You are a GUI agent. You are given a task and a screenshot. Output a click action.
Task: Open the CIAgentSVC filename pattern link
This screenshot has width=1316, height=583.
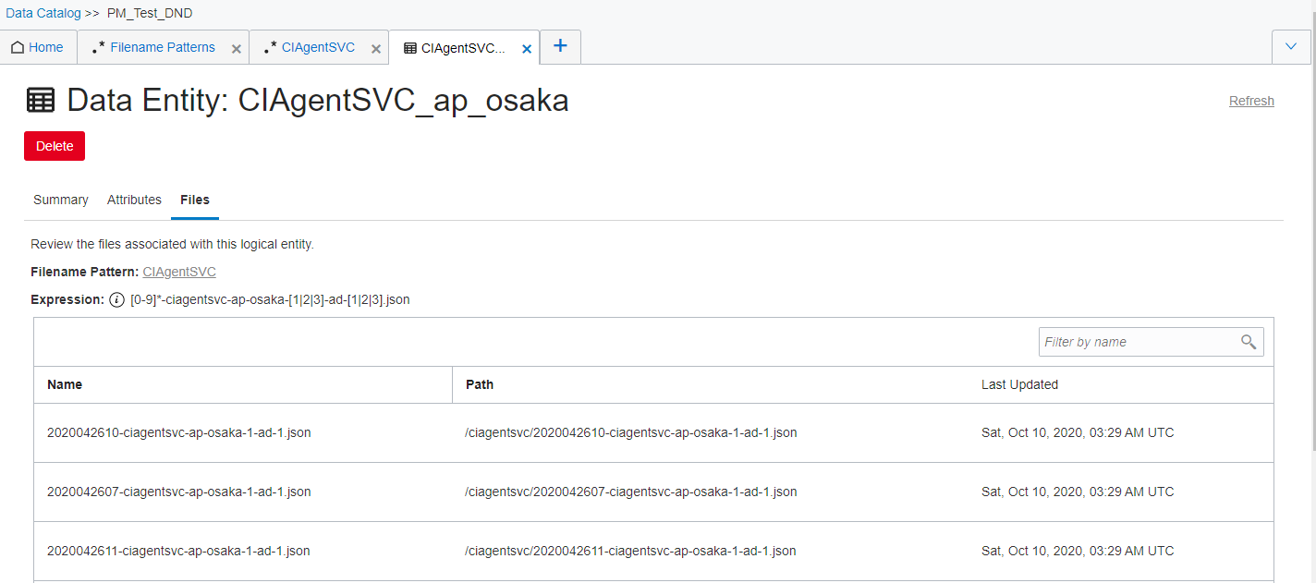(179, 272)
